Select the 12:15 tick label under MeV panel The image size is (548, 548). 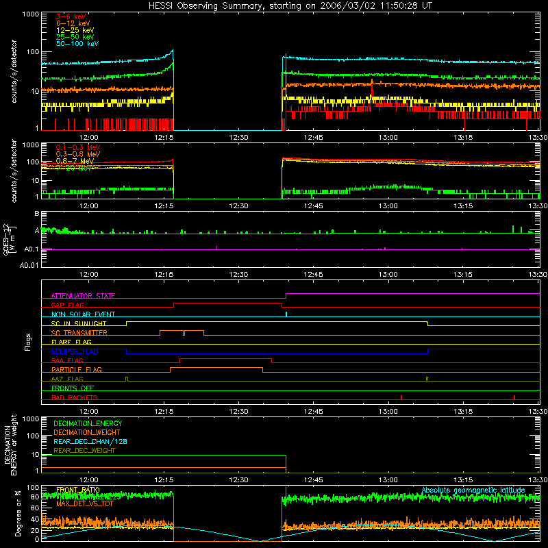tap(164, 206)
